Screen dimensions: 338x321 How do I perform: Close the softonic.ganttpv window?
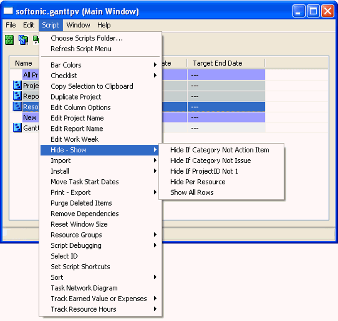coord(328,11)
